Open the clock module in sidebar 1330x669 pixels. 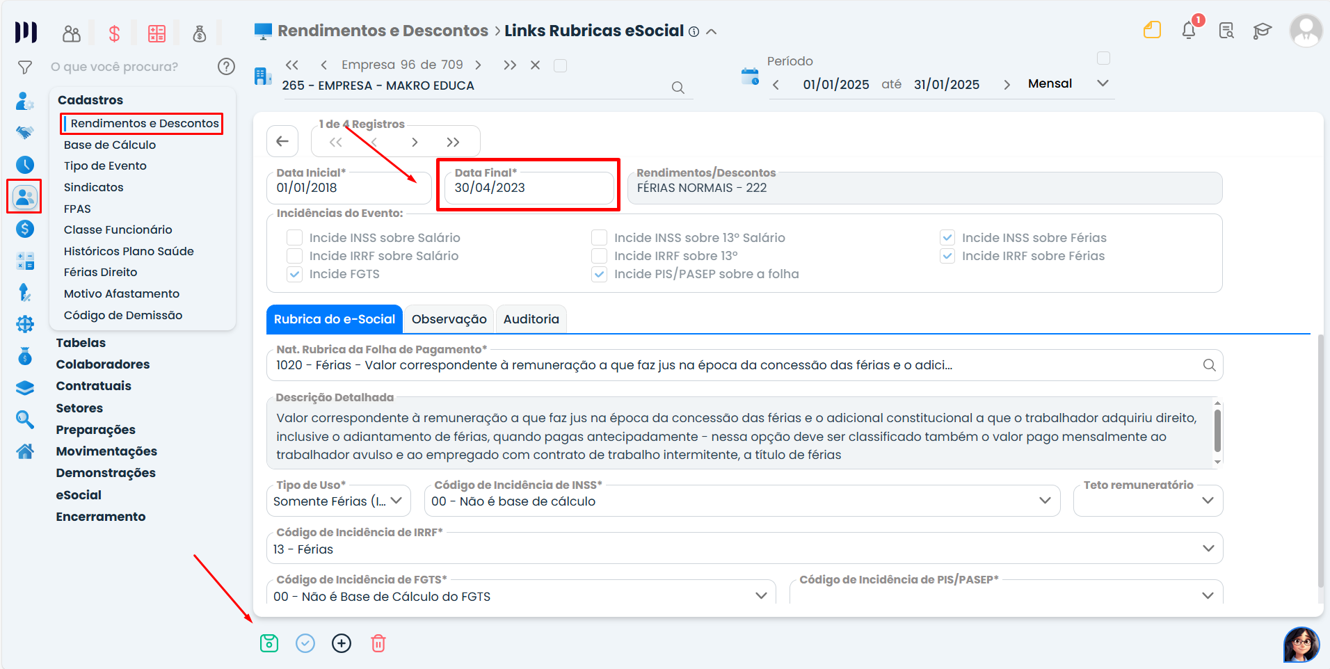pos(25,164)
